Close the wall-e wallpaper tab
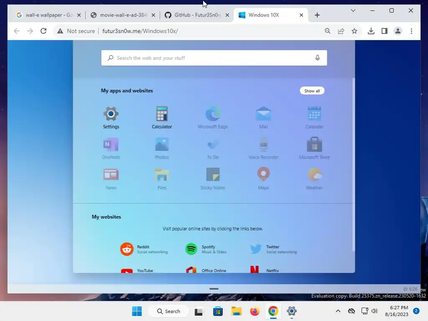 (x=79, y=15)
